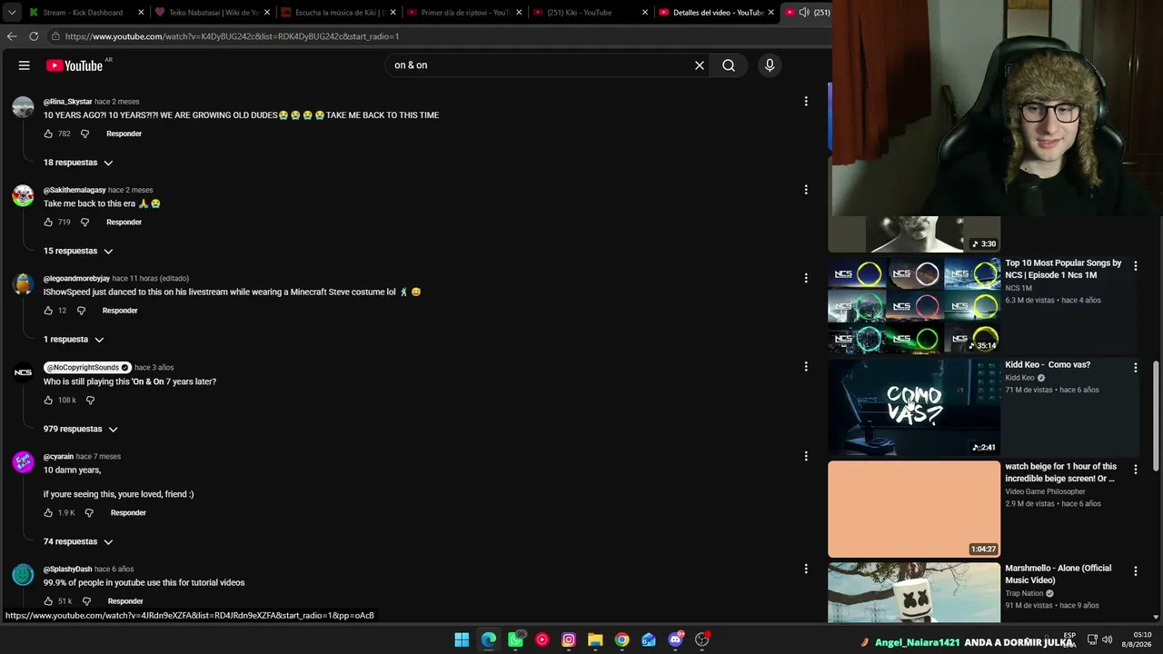
Task: Reply to the @Sakithemalagasy comment
Action: point(124,222)
